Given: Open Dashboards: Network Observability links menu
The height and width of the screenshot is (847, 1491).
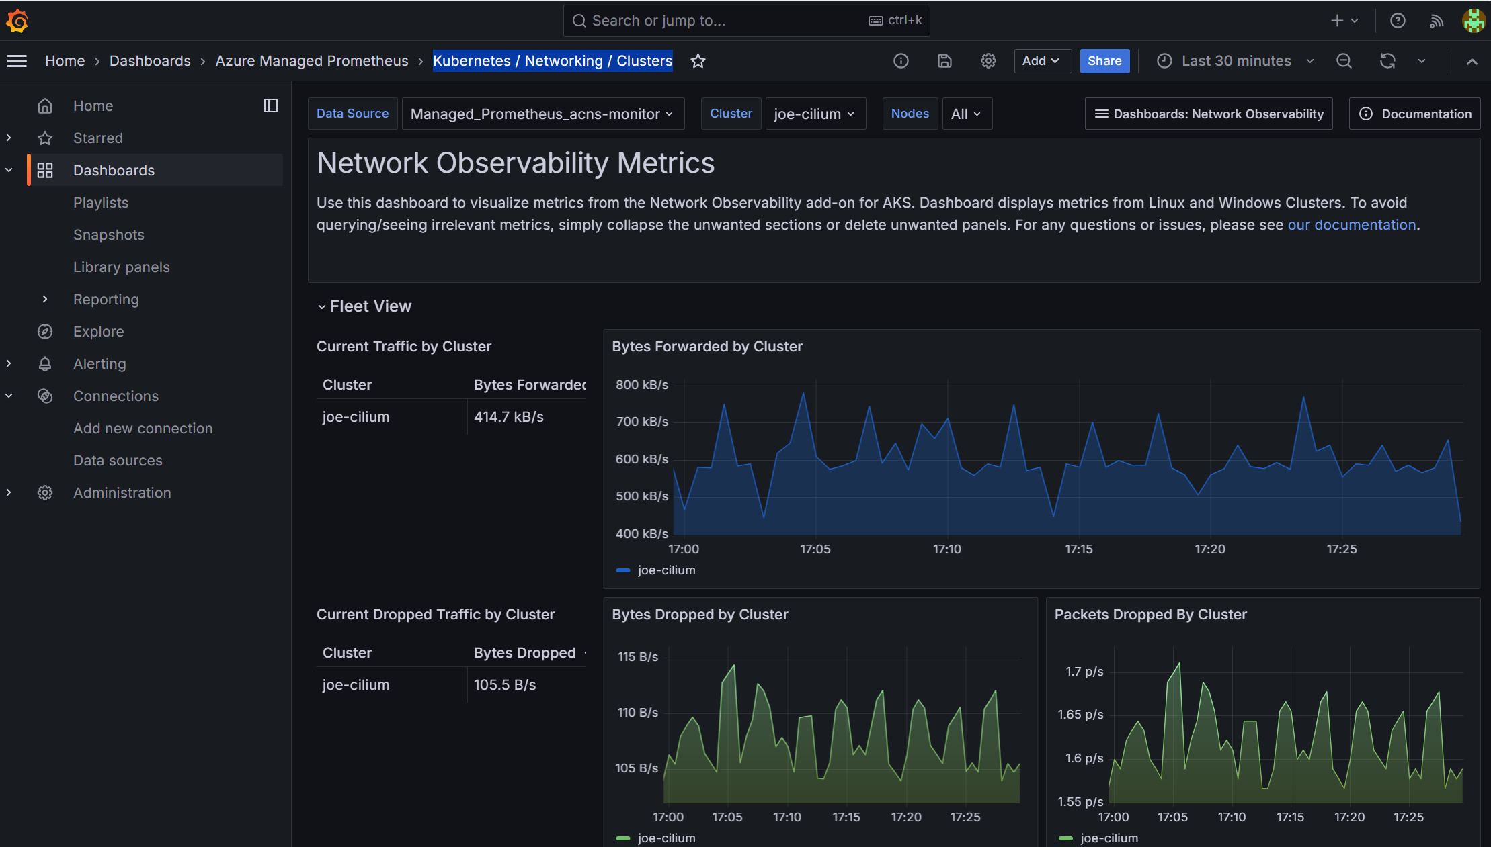Looking at the screenshot, I should coord(1209,114).
